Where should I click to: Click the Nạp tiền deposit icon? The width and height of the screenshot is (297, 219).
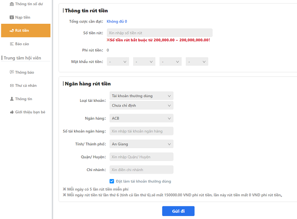pyautogui.click(x=12, y=17)
